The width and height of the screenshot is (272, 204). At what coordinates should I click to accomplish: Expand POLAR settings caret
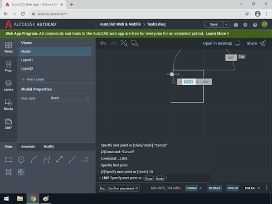pyautogui.click(x=259, y=188)
